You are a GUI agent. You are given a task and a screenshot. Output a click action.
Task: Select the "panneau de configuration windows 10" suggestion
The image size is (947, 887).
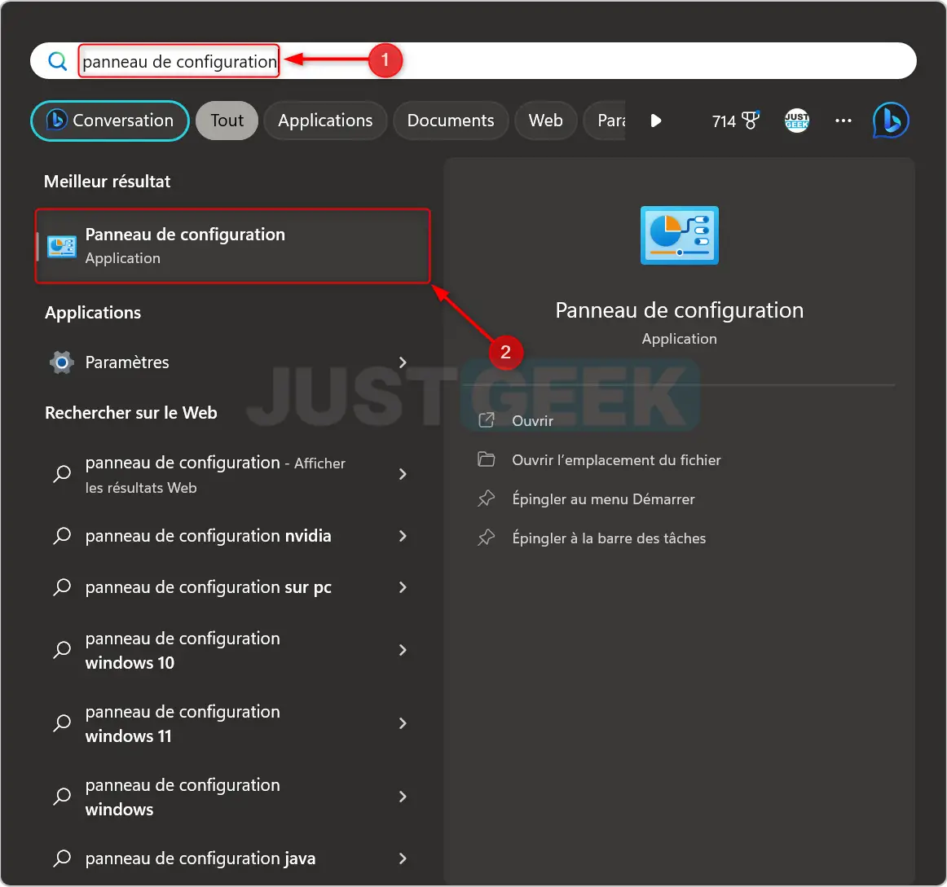click(232, 650)
